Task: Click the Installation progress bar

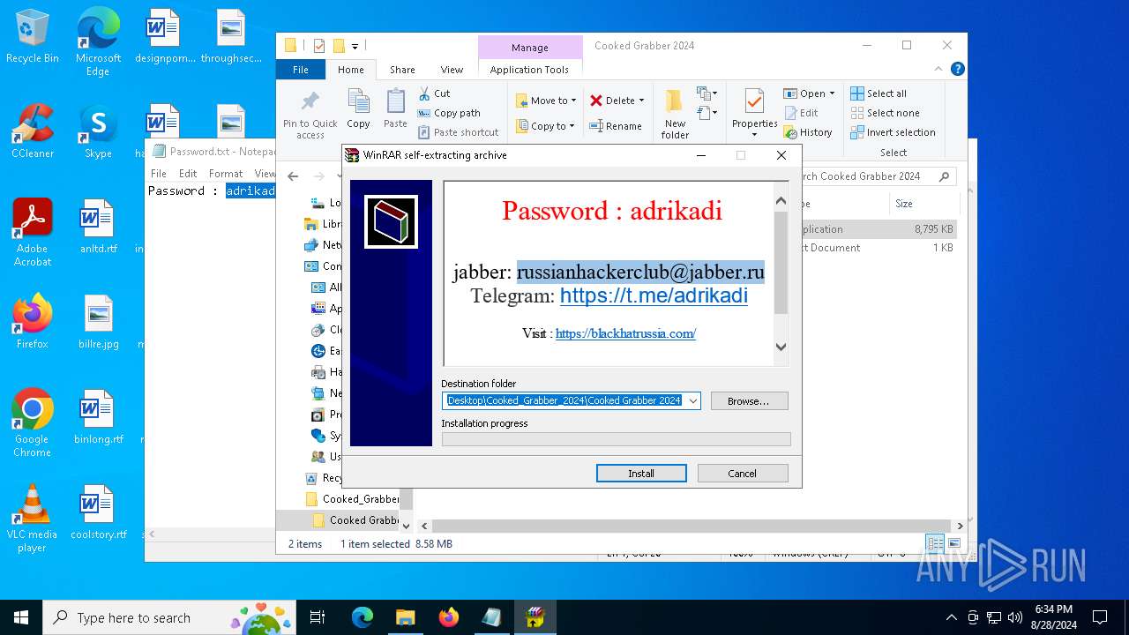Action: [x=616, y=439]
